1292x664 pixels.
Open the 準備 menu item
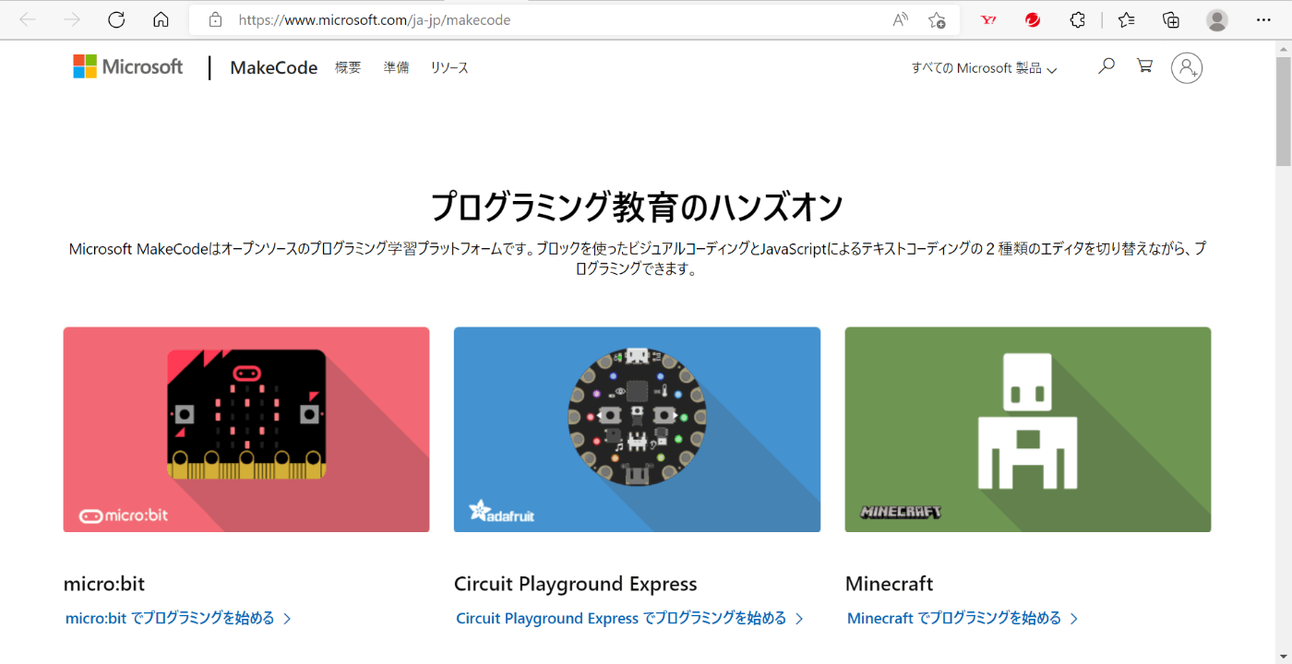tap(396, 67)
